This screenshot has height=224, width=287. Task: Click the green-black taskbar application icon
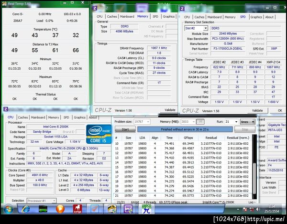43,209
